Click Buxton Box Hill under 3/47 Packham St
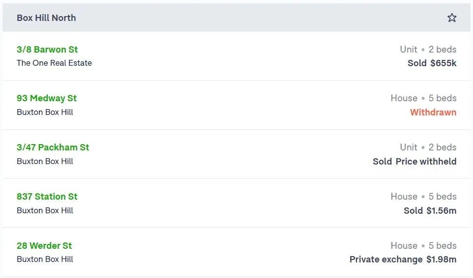The height and width of the screenshot is (278, 473). (x=45, y=161)
